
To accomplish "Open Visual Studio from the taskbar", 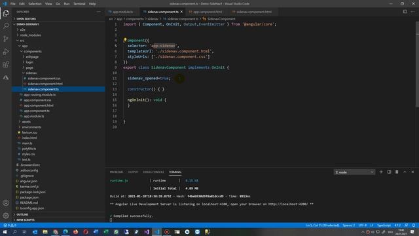I will (x=147, y=231).
